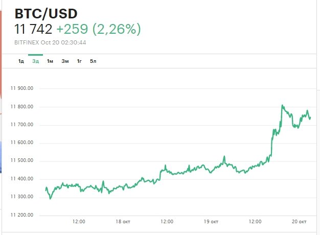
Task: Select the active 3д range tab
Action: click(x=35, y=61)
